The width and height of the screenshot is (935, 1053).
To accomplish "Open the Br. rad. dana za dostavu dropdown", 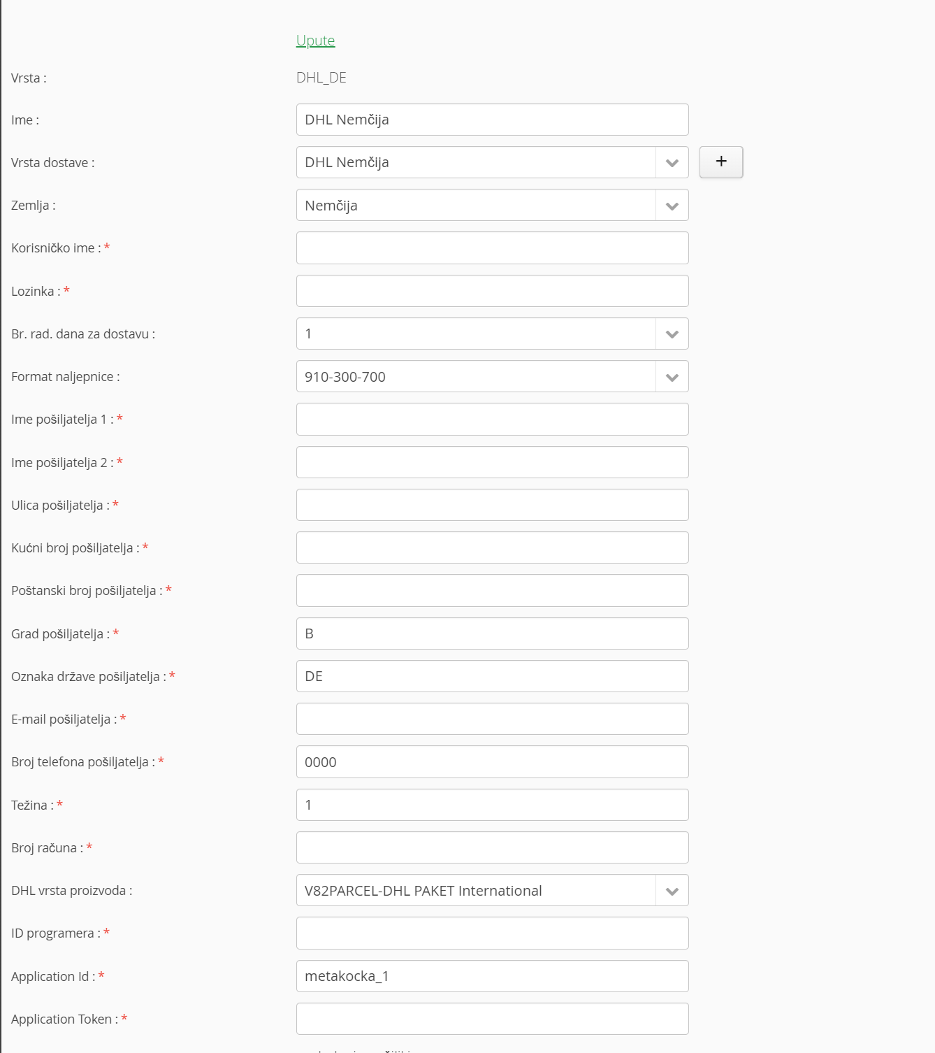I will coord(493,334).
